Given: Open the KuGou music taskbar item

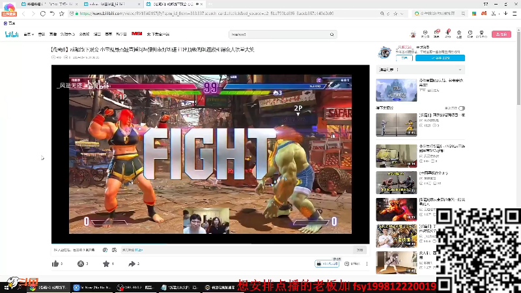Looking at the screenshot, I should [92, 287].
